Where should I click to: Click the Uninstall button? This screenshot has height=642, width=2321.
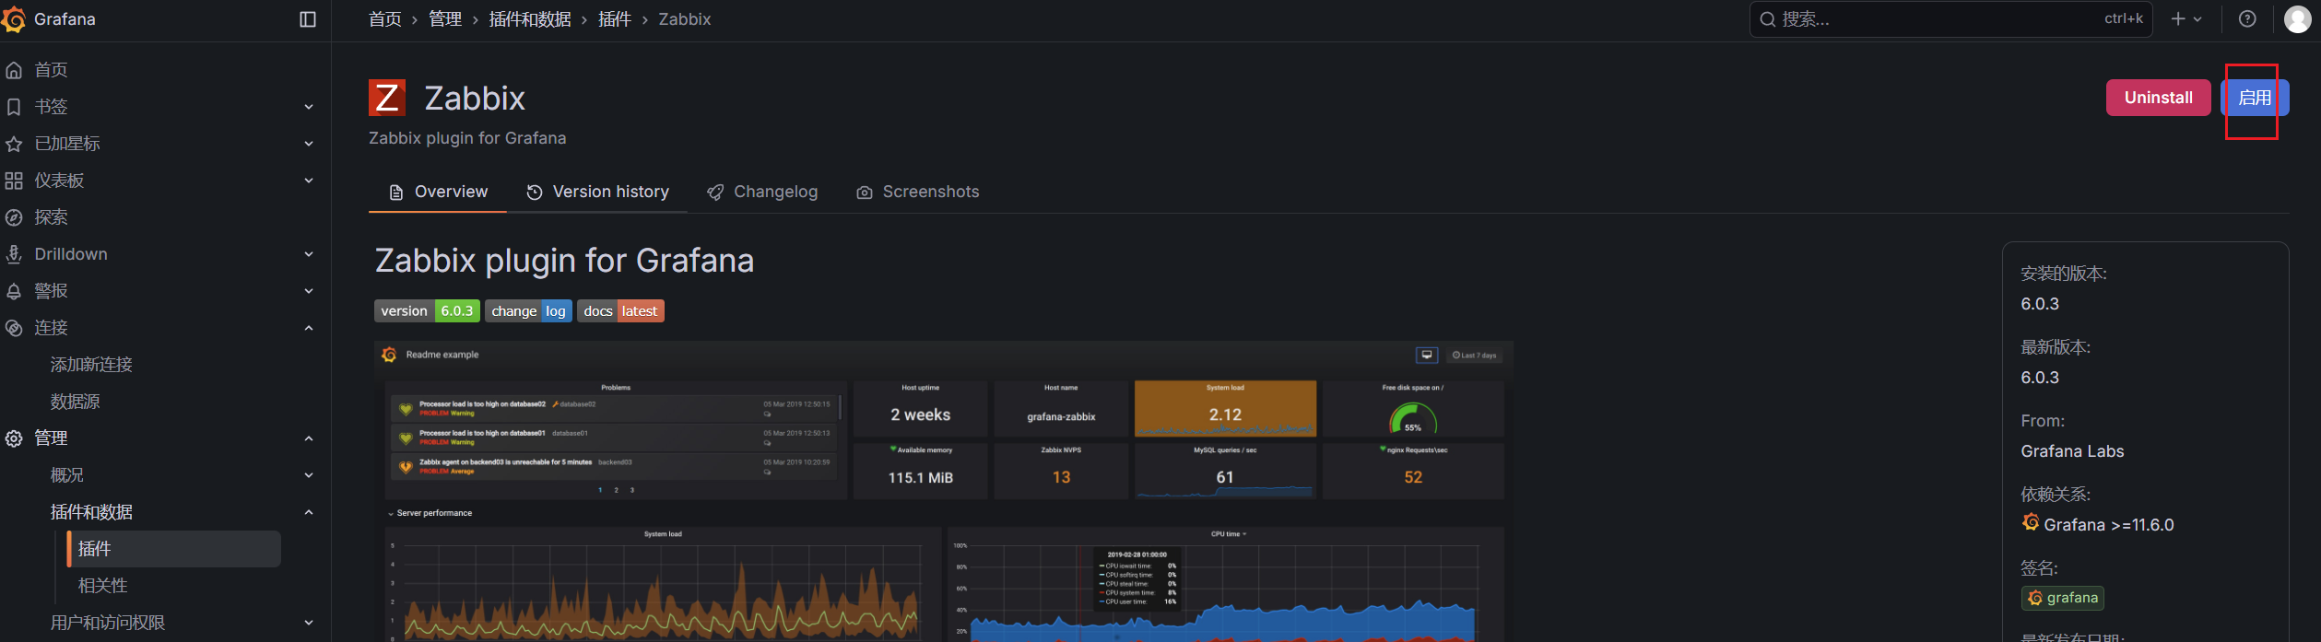2158,98
